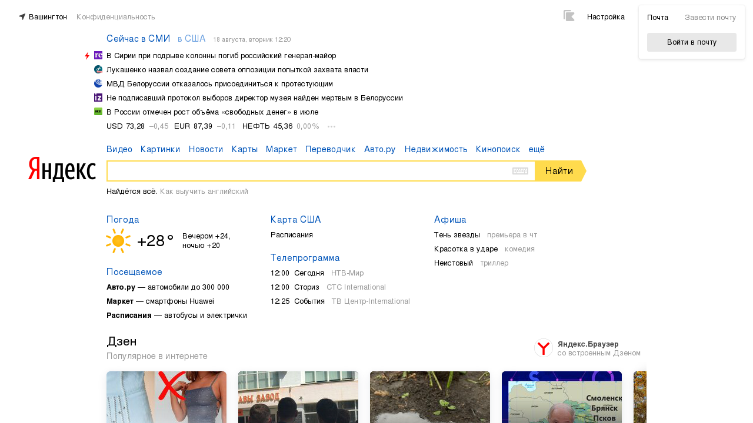Viewport: 753px width, 423px height.
Task: Open Маркет смартфоны Huawei link
Action: point(160,301)
